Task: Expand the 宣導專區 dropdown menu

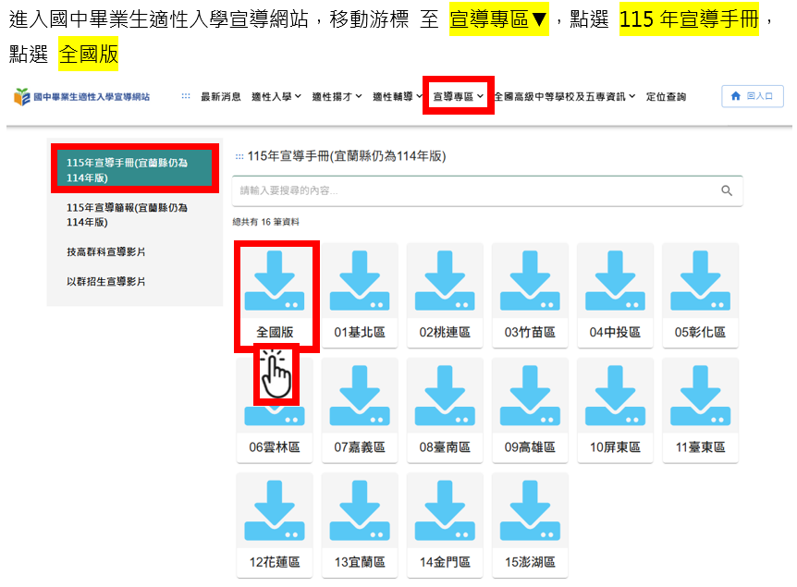Action: tap(459, 96)
